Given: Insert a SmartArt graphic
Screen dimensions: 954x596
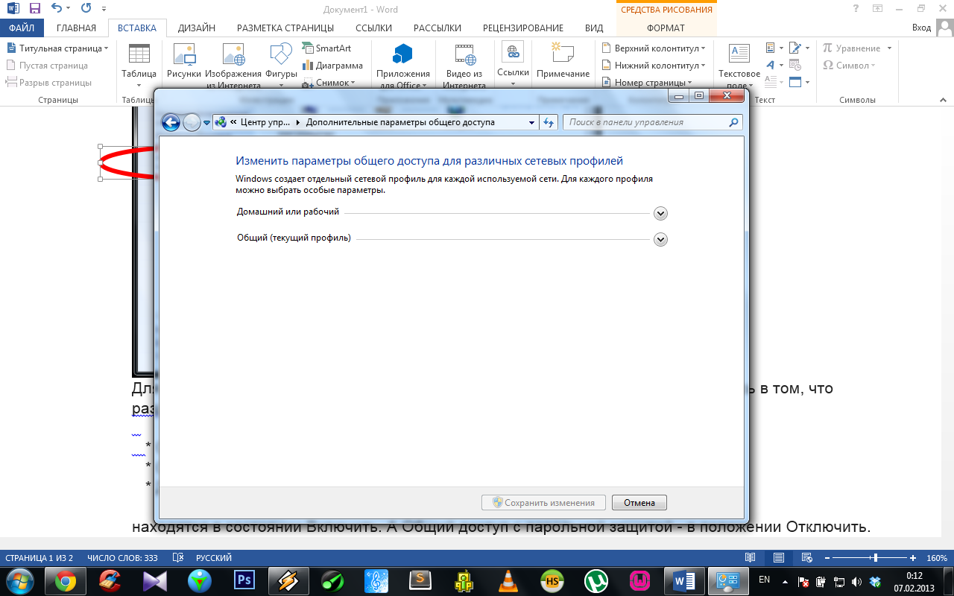Looking at the screenshot, I should [x=326, y=48].
